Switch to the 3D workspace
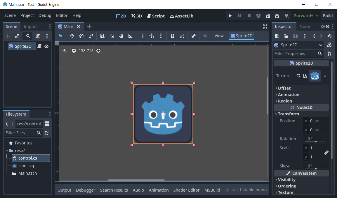The width and height of the screenshot is (337, 198). 137,16
